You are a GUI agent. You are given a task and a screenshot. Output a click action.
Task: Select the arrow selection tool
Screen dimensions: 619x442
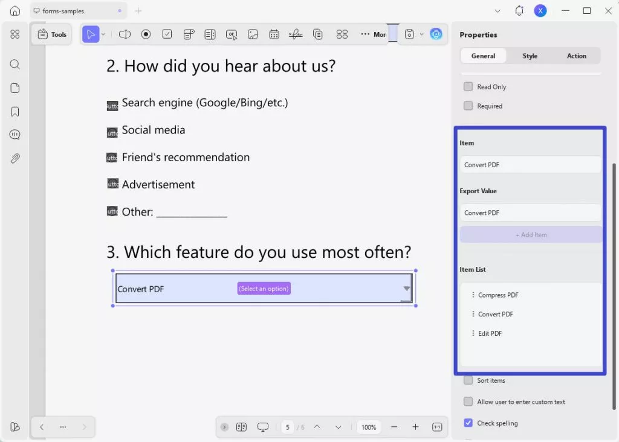click(x=91, y=34)
